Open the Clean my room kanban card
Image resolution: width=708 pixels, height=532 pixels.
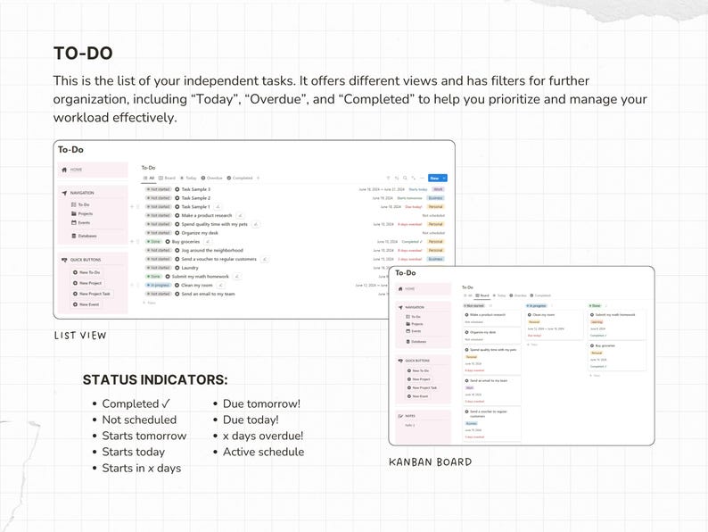(555, 325)
